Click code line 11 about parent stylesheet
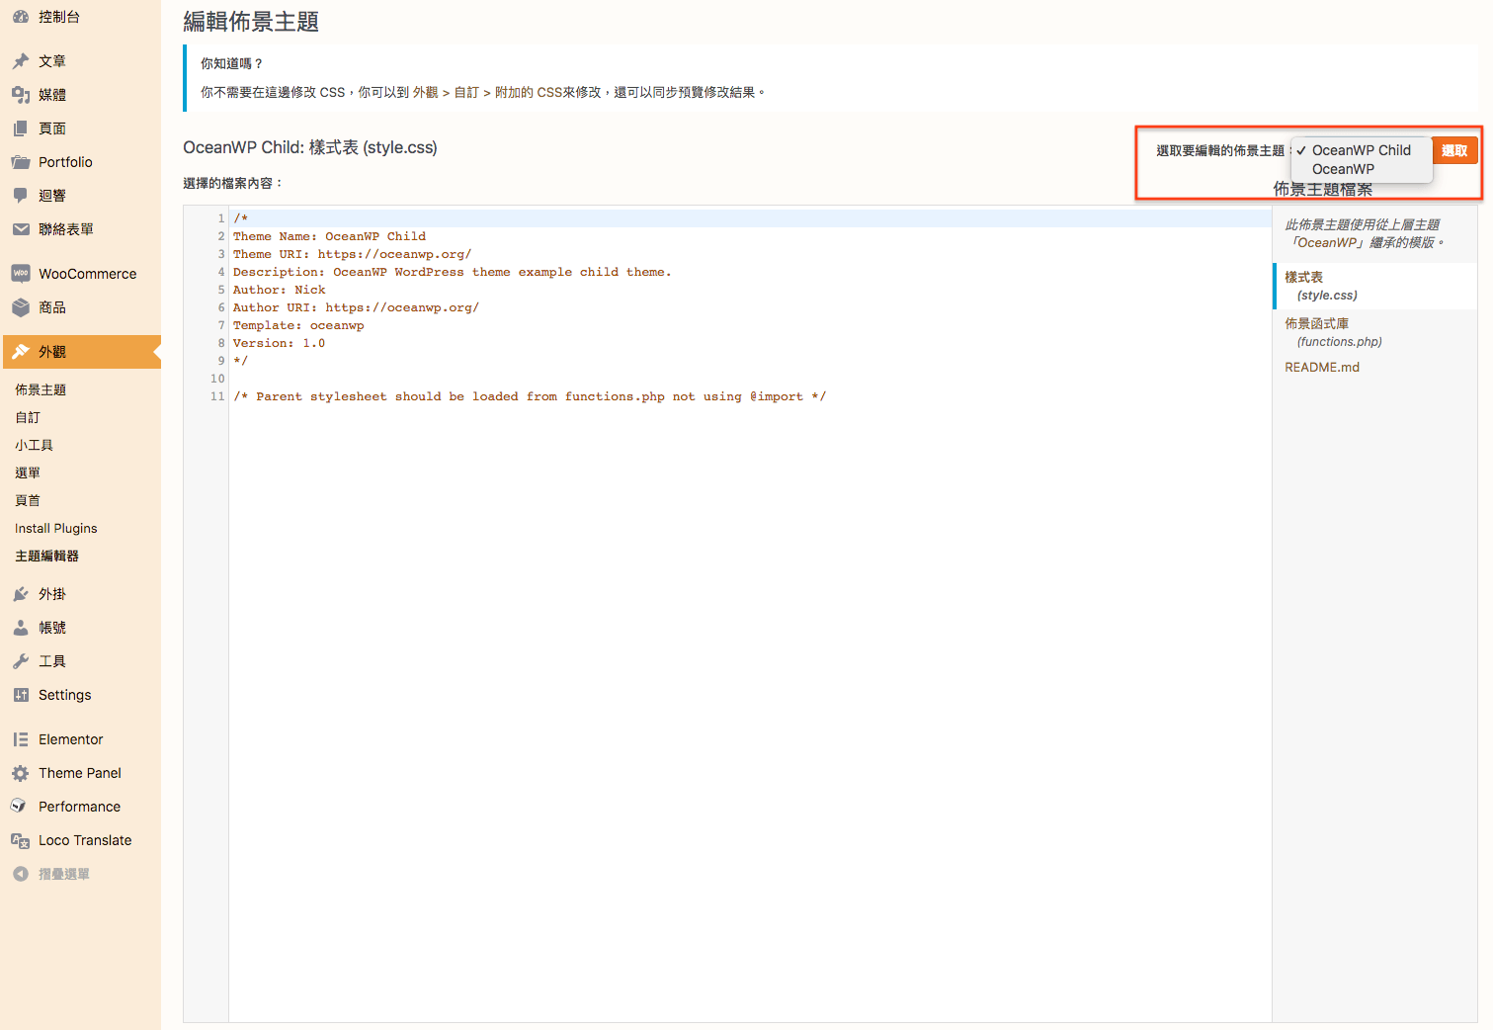1493x1030 pixels. point(530,396)
